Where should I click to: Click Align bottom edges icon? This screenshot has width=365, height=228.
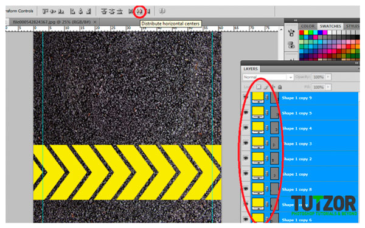point(61,11)
